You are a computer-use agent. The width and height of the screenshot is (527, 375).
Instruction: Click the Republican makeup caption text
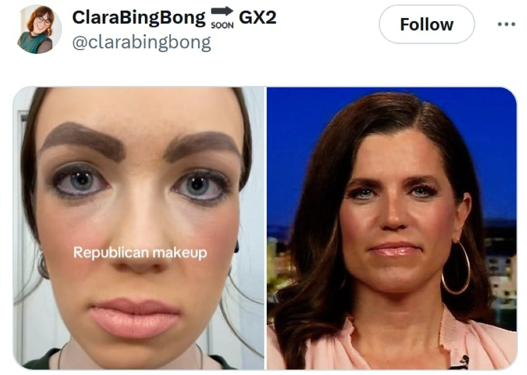140,253
